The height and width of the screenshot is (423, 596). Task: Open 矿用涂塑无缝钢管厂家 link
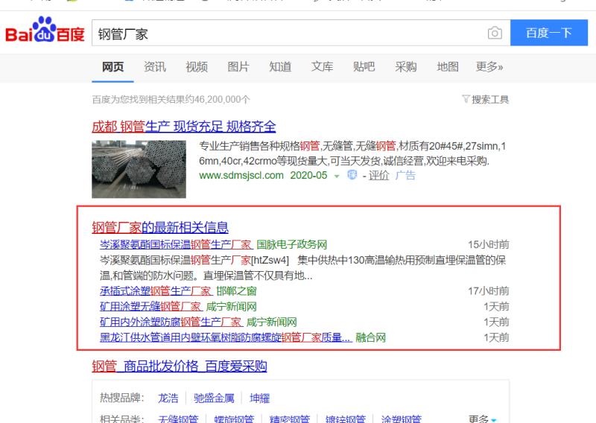click(150, 306)
